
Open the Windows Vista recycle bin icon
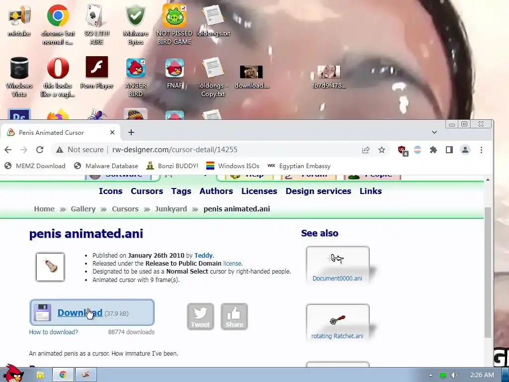[x=19, y=77]
